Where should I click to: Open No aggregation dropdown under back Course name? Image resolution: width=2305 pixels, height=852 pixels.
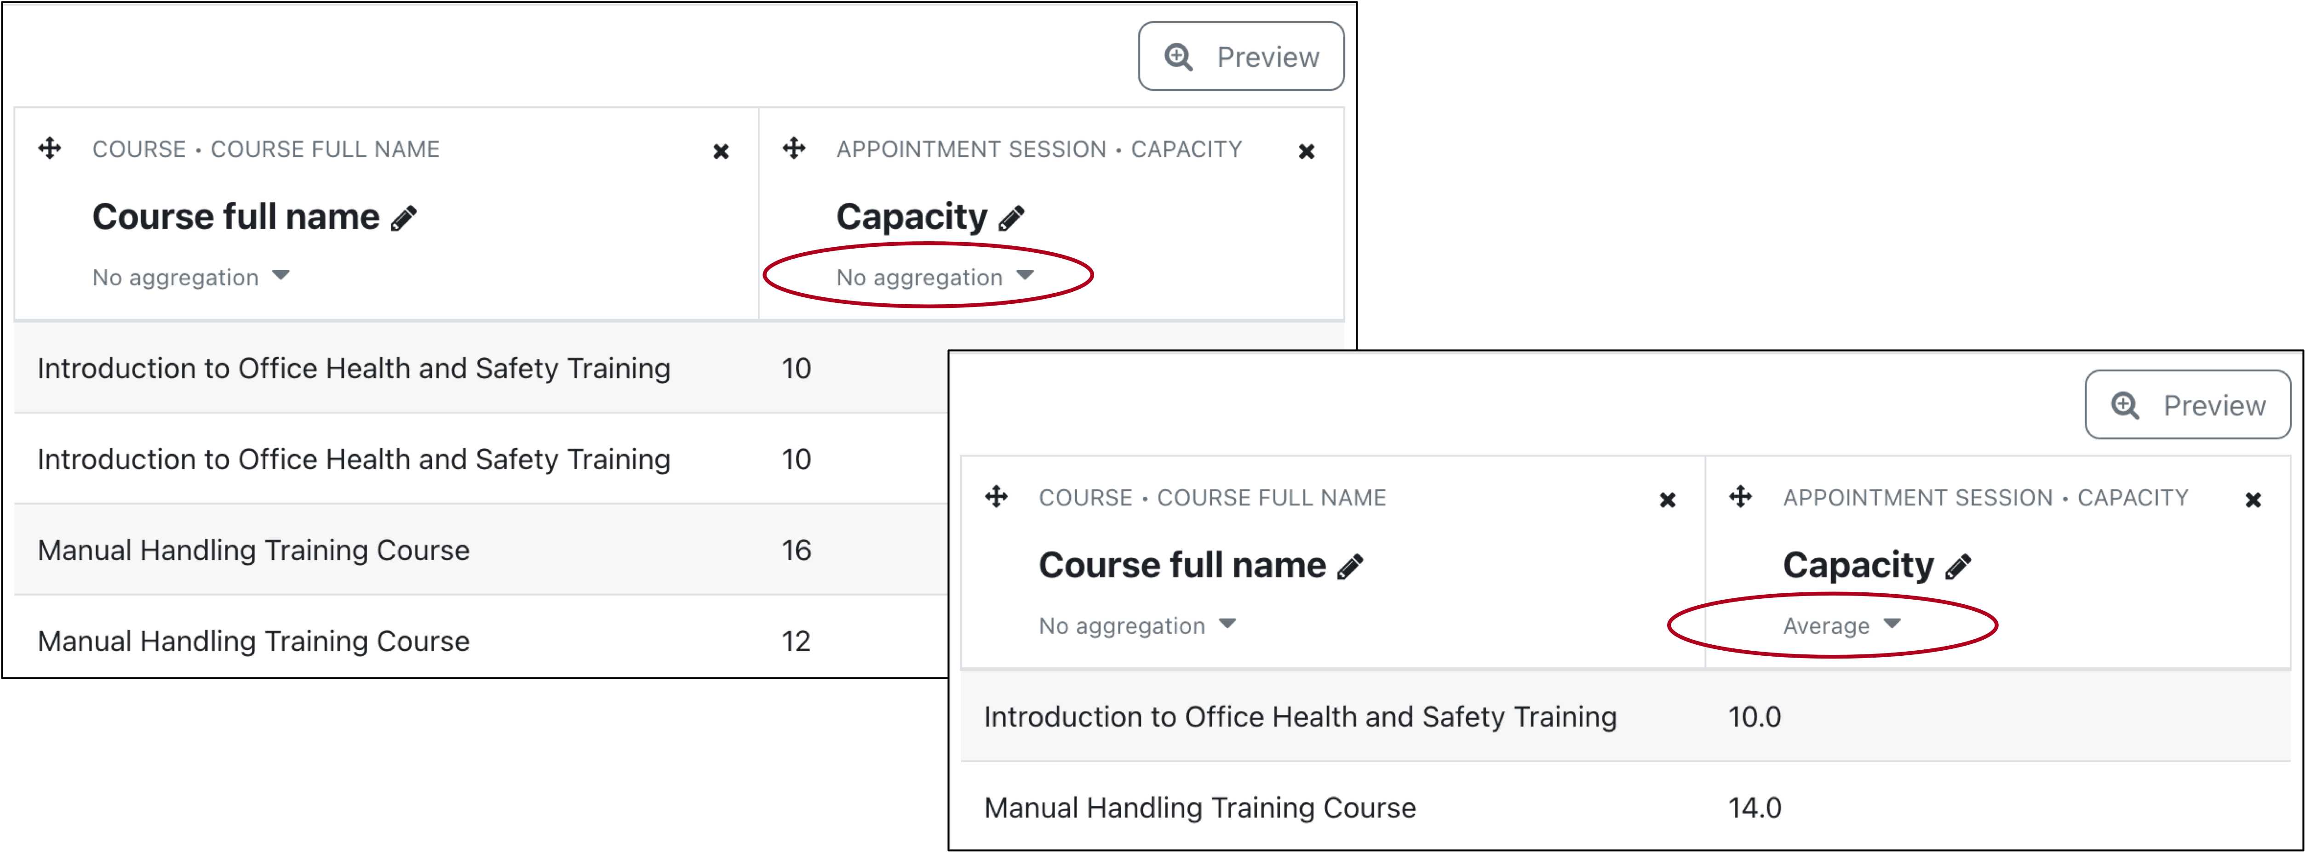190,277
